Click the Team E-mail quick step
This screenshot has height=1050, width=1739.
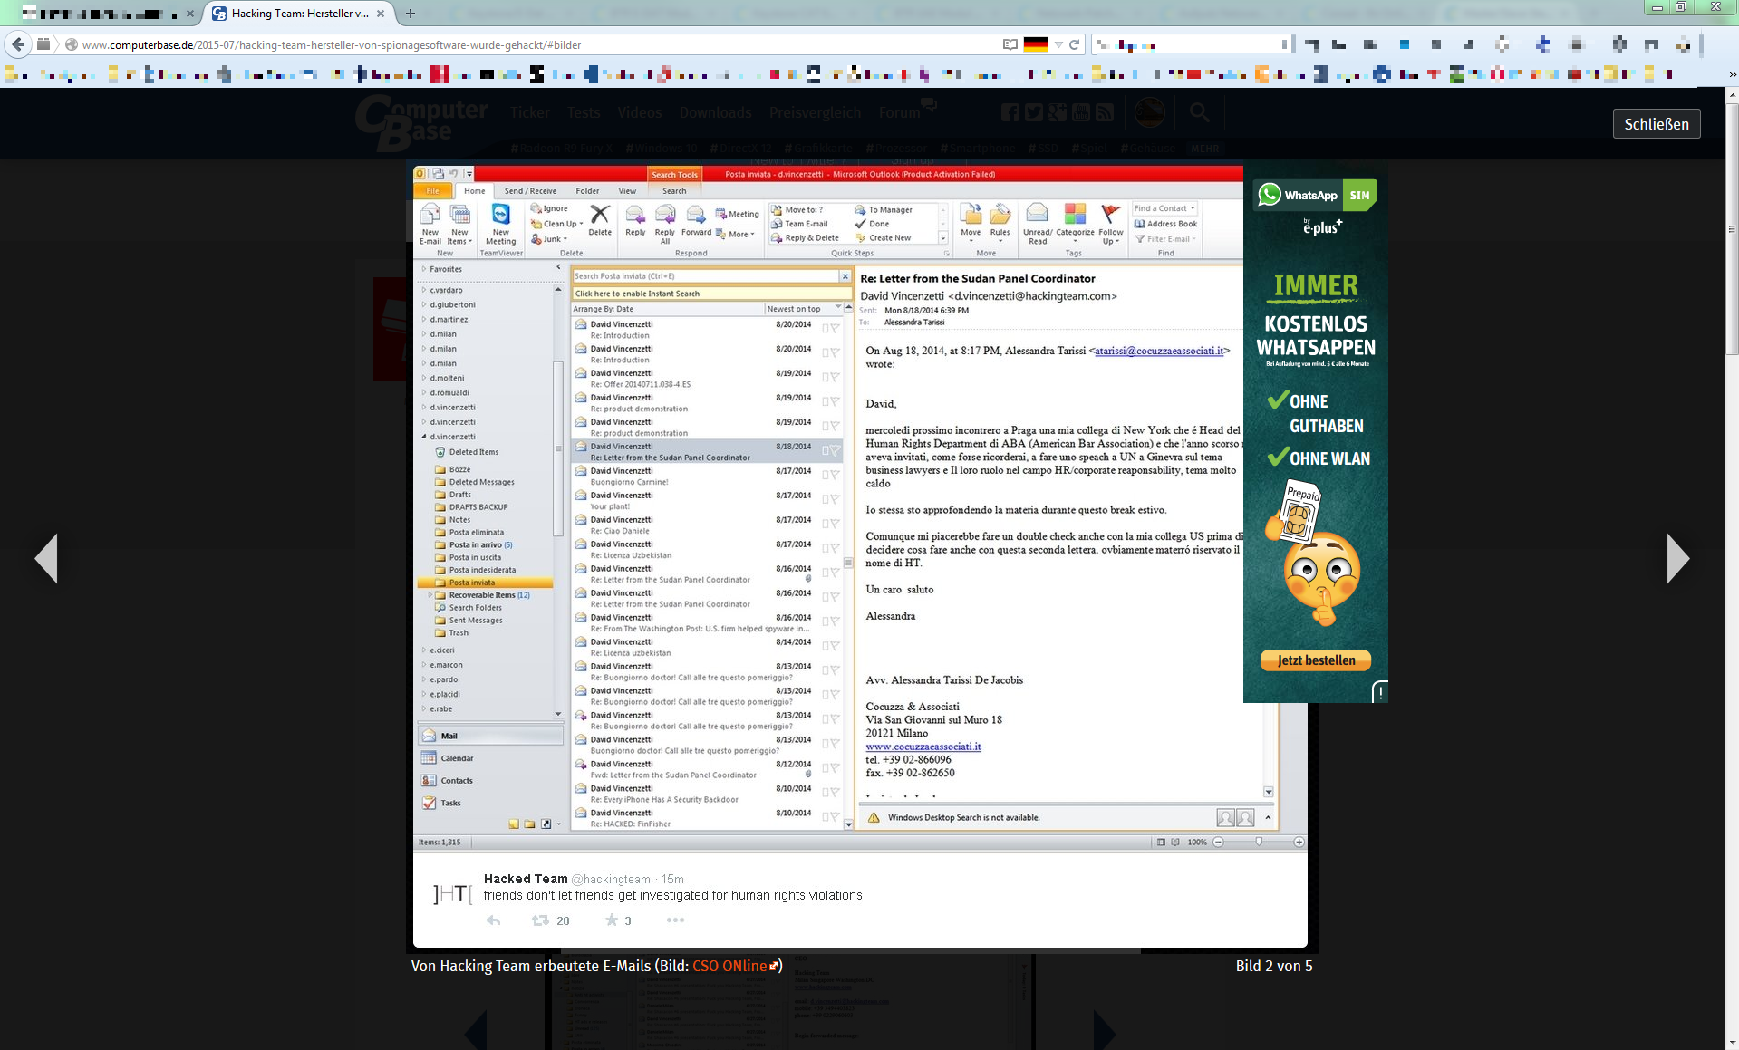[799, 224]
